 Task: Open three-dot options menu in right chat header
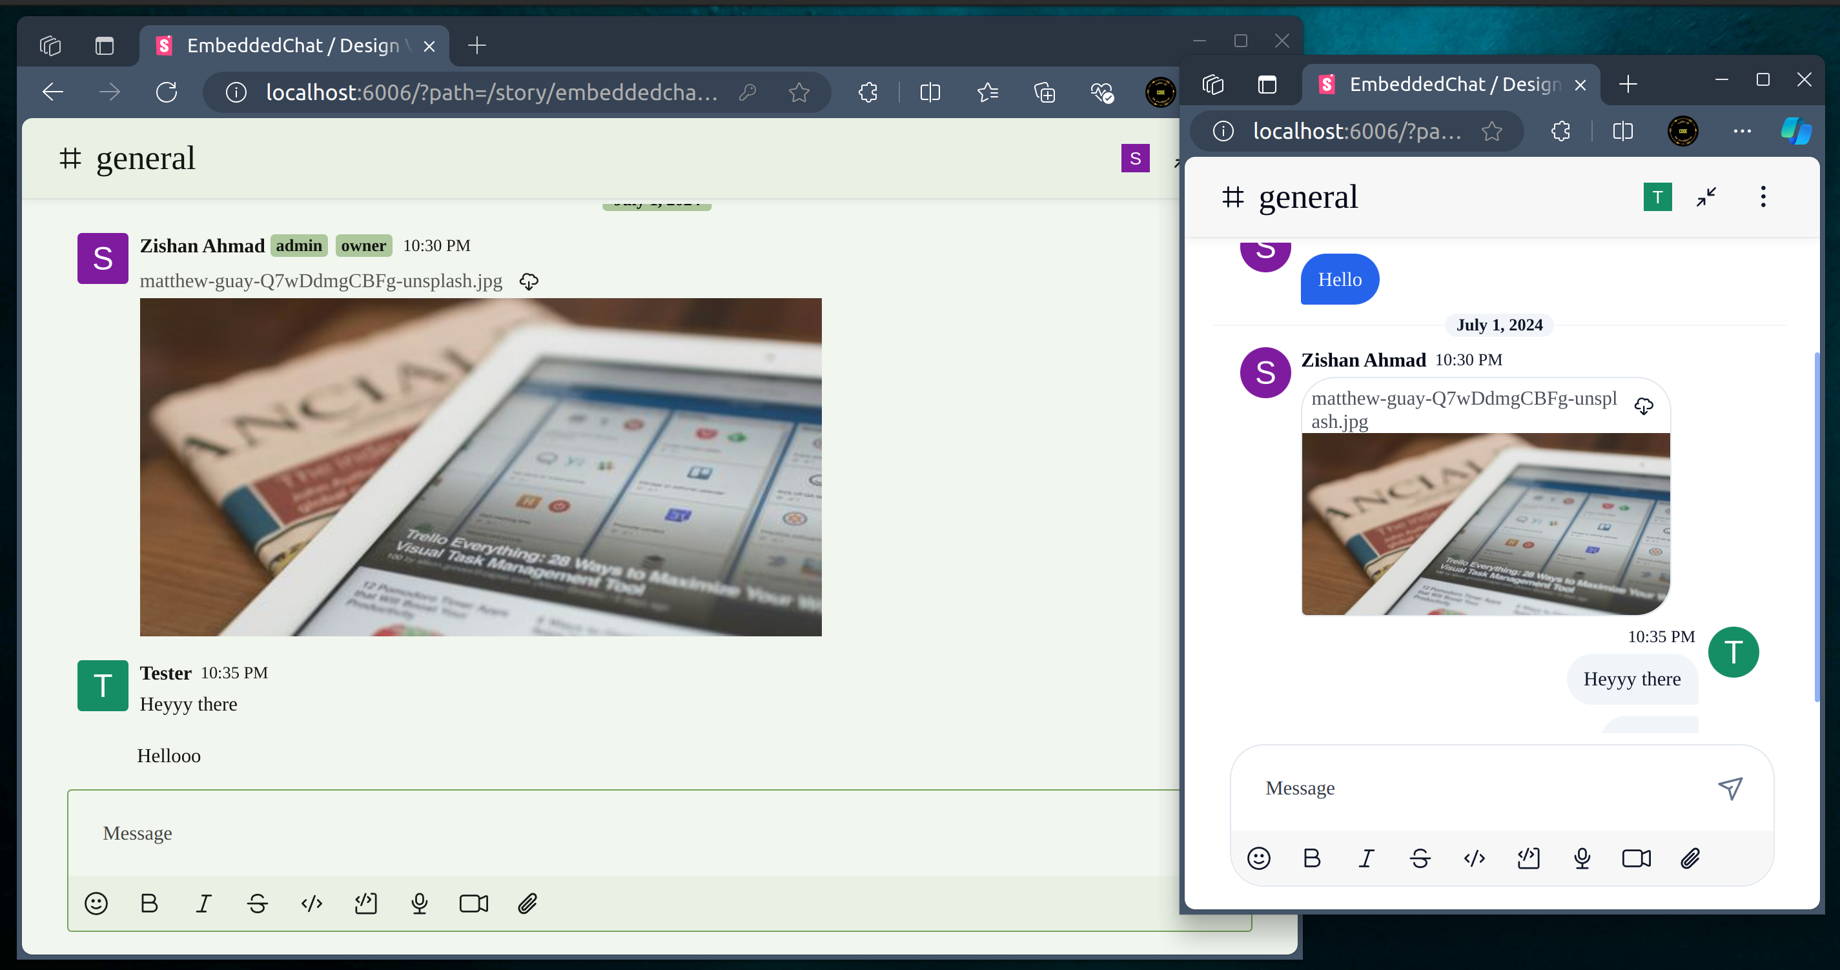(x=1763, y=197)
